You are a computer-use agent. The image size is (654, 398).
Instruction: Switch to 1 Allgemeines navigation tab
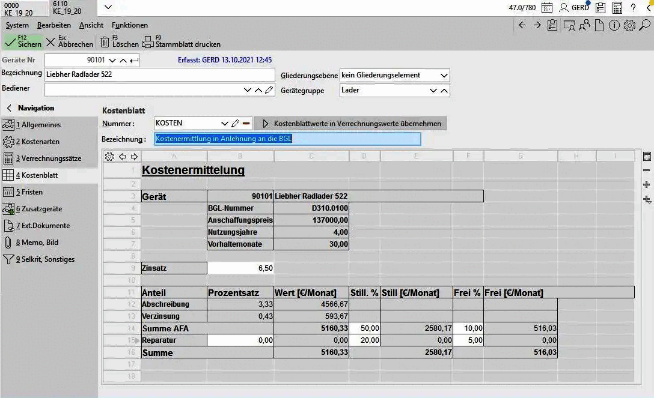pyautogui.click(x=49, y=124)
